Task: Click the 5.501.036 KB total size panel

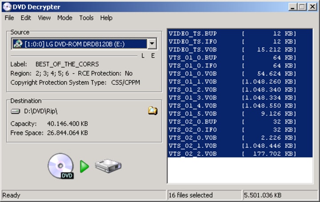Action: (280, 195)
